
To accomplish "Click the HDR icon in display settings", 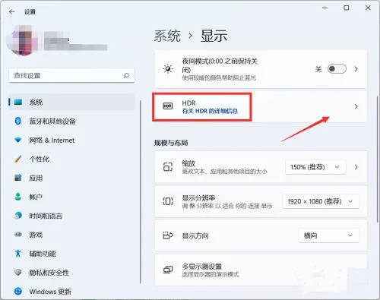I will pyautogui.click(x=168, y=106).
